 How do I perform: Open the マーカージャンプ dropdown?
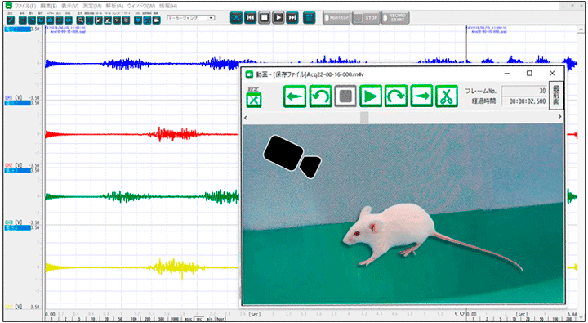pos(191,18)
